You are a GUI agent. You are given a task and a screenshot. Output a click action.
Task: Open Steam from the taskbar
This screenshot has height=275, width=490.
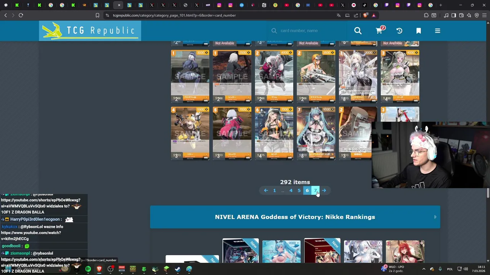[x=178, y=269]
